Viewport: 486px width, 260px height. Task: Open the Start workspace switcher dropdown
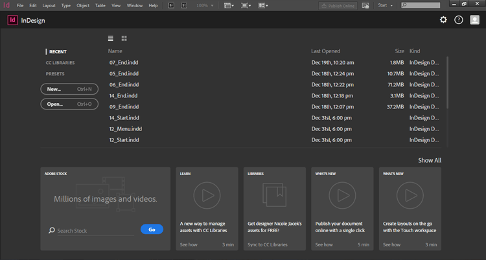click(x=386, y=5)
